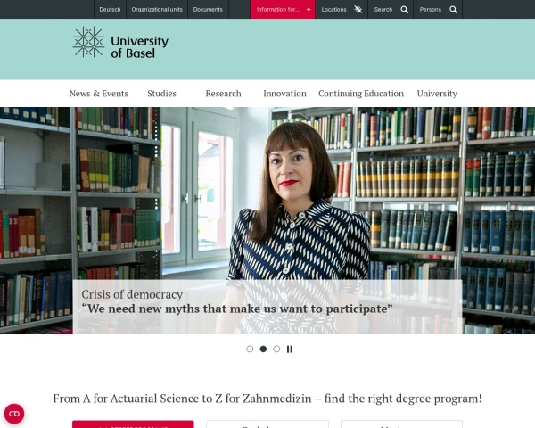
Task: Open the Organizational units link
Action: tap(157, 9)
